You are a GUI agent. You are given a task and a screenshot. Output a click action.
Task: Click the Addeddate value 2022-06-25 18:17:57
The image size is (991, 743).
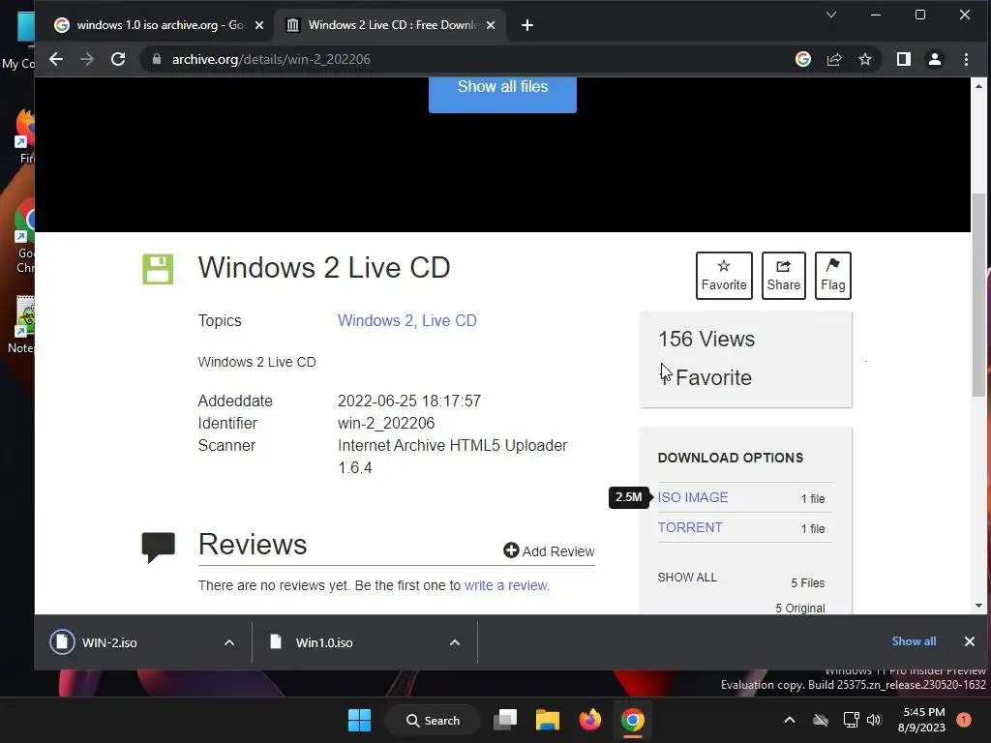click(x=409, y=401)
